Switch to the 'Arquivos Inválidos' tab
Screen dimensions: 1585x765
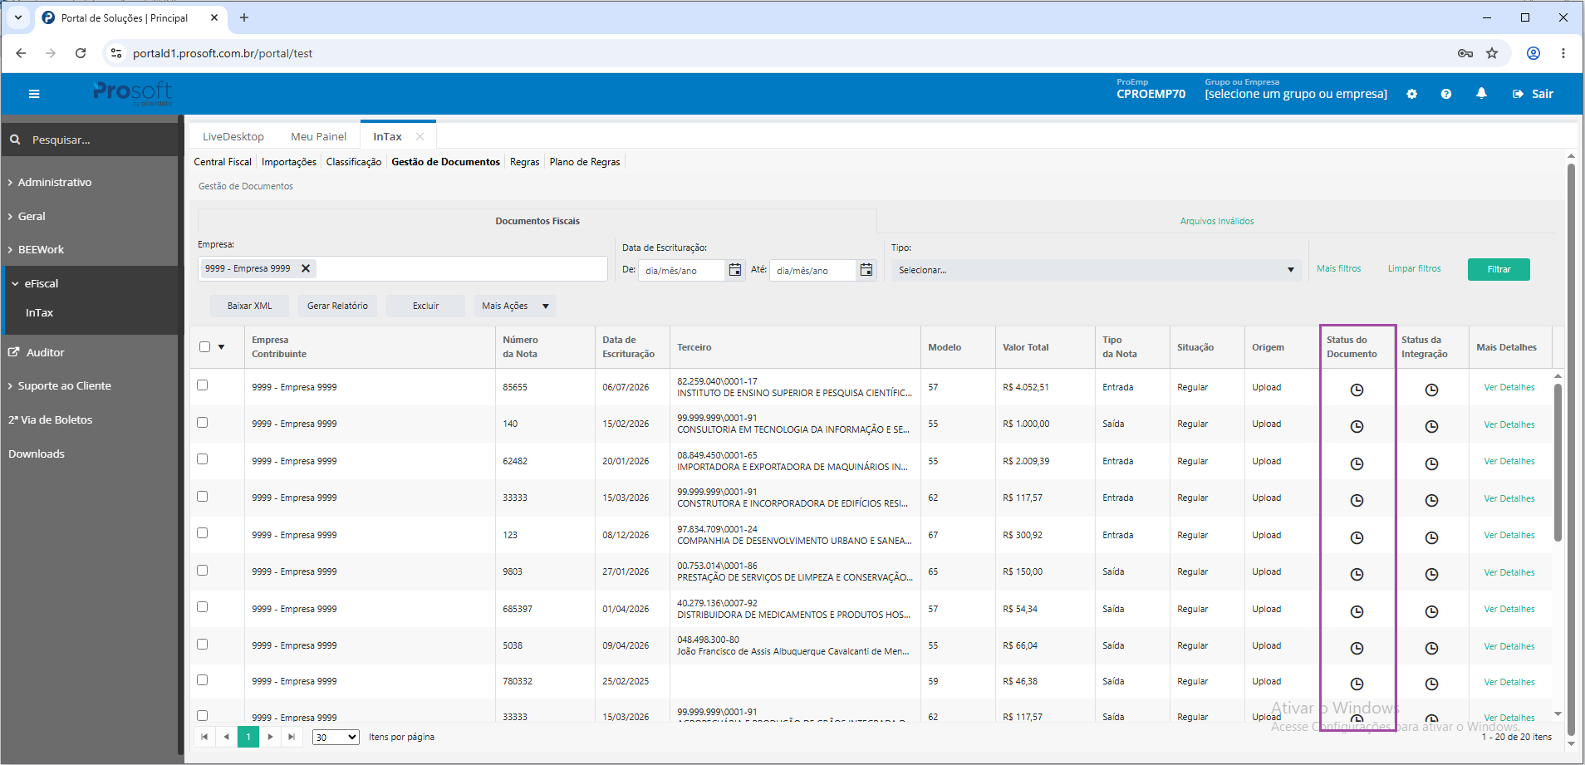1217,221
